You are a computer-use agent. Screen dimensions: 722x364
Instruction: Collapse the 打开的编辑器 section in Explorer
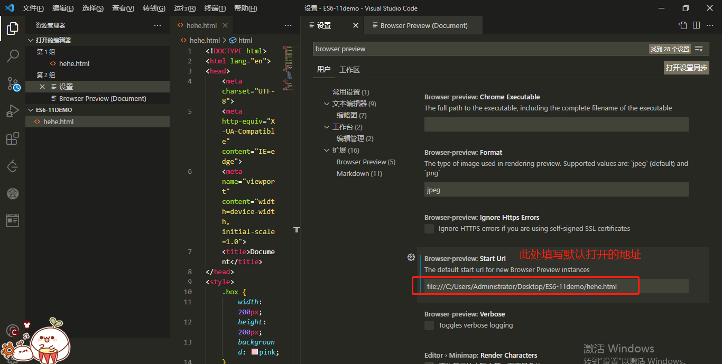pyautogui.click(x=30, y=40)
